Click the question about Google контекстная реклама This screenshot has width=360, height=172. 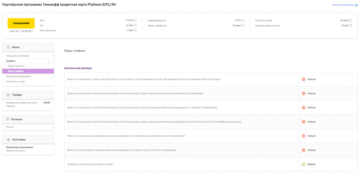click(x=90, y=164)
